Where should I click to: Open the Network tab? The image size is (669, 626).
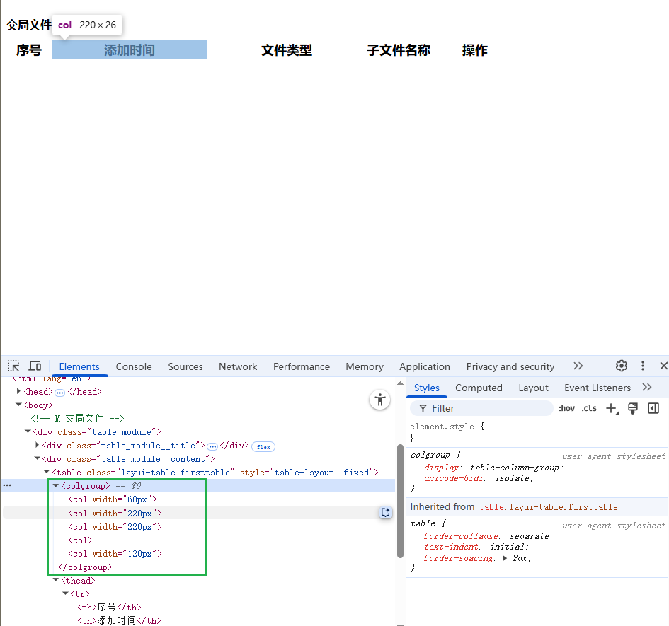point(238,366)
